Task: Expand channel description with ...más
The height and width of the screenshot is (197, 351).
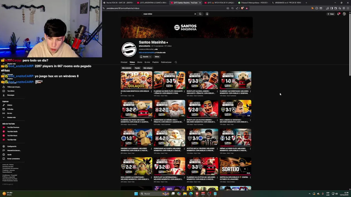Action: pos(155,49)
